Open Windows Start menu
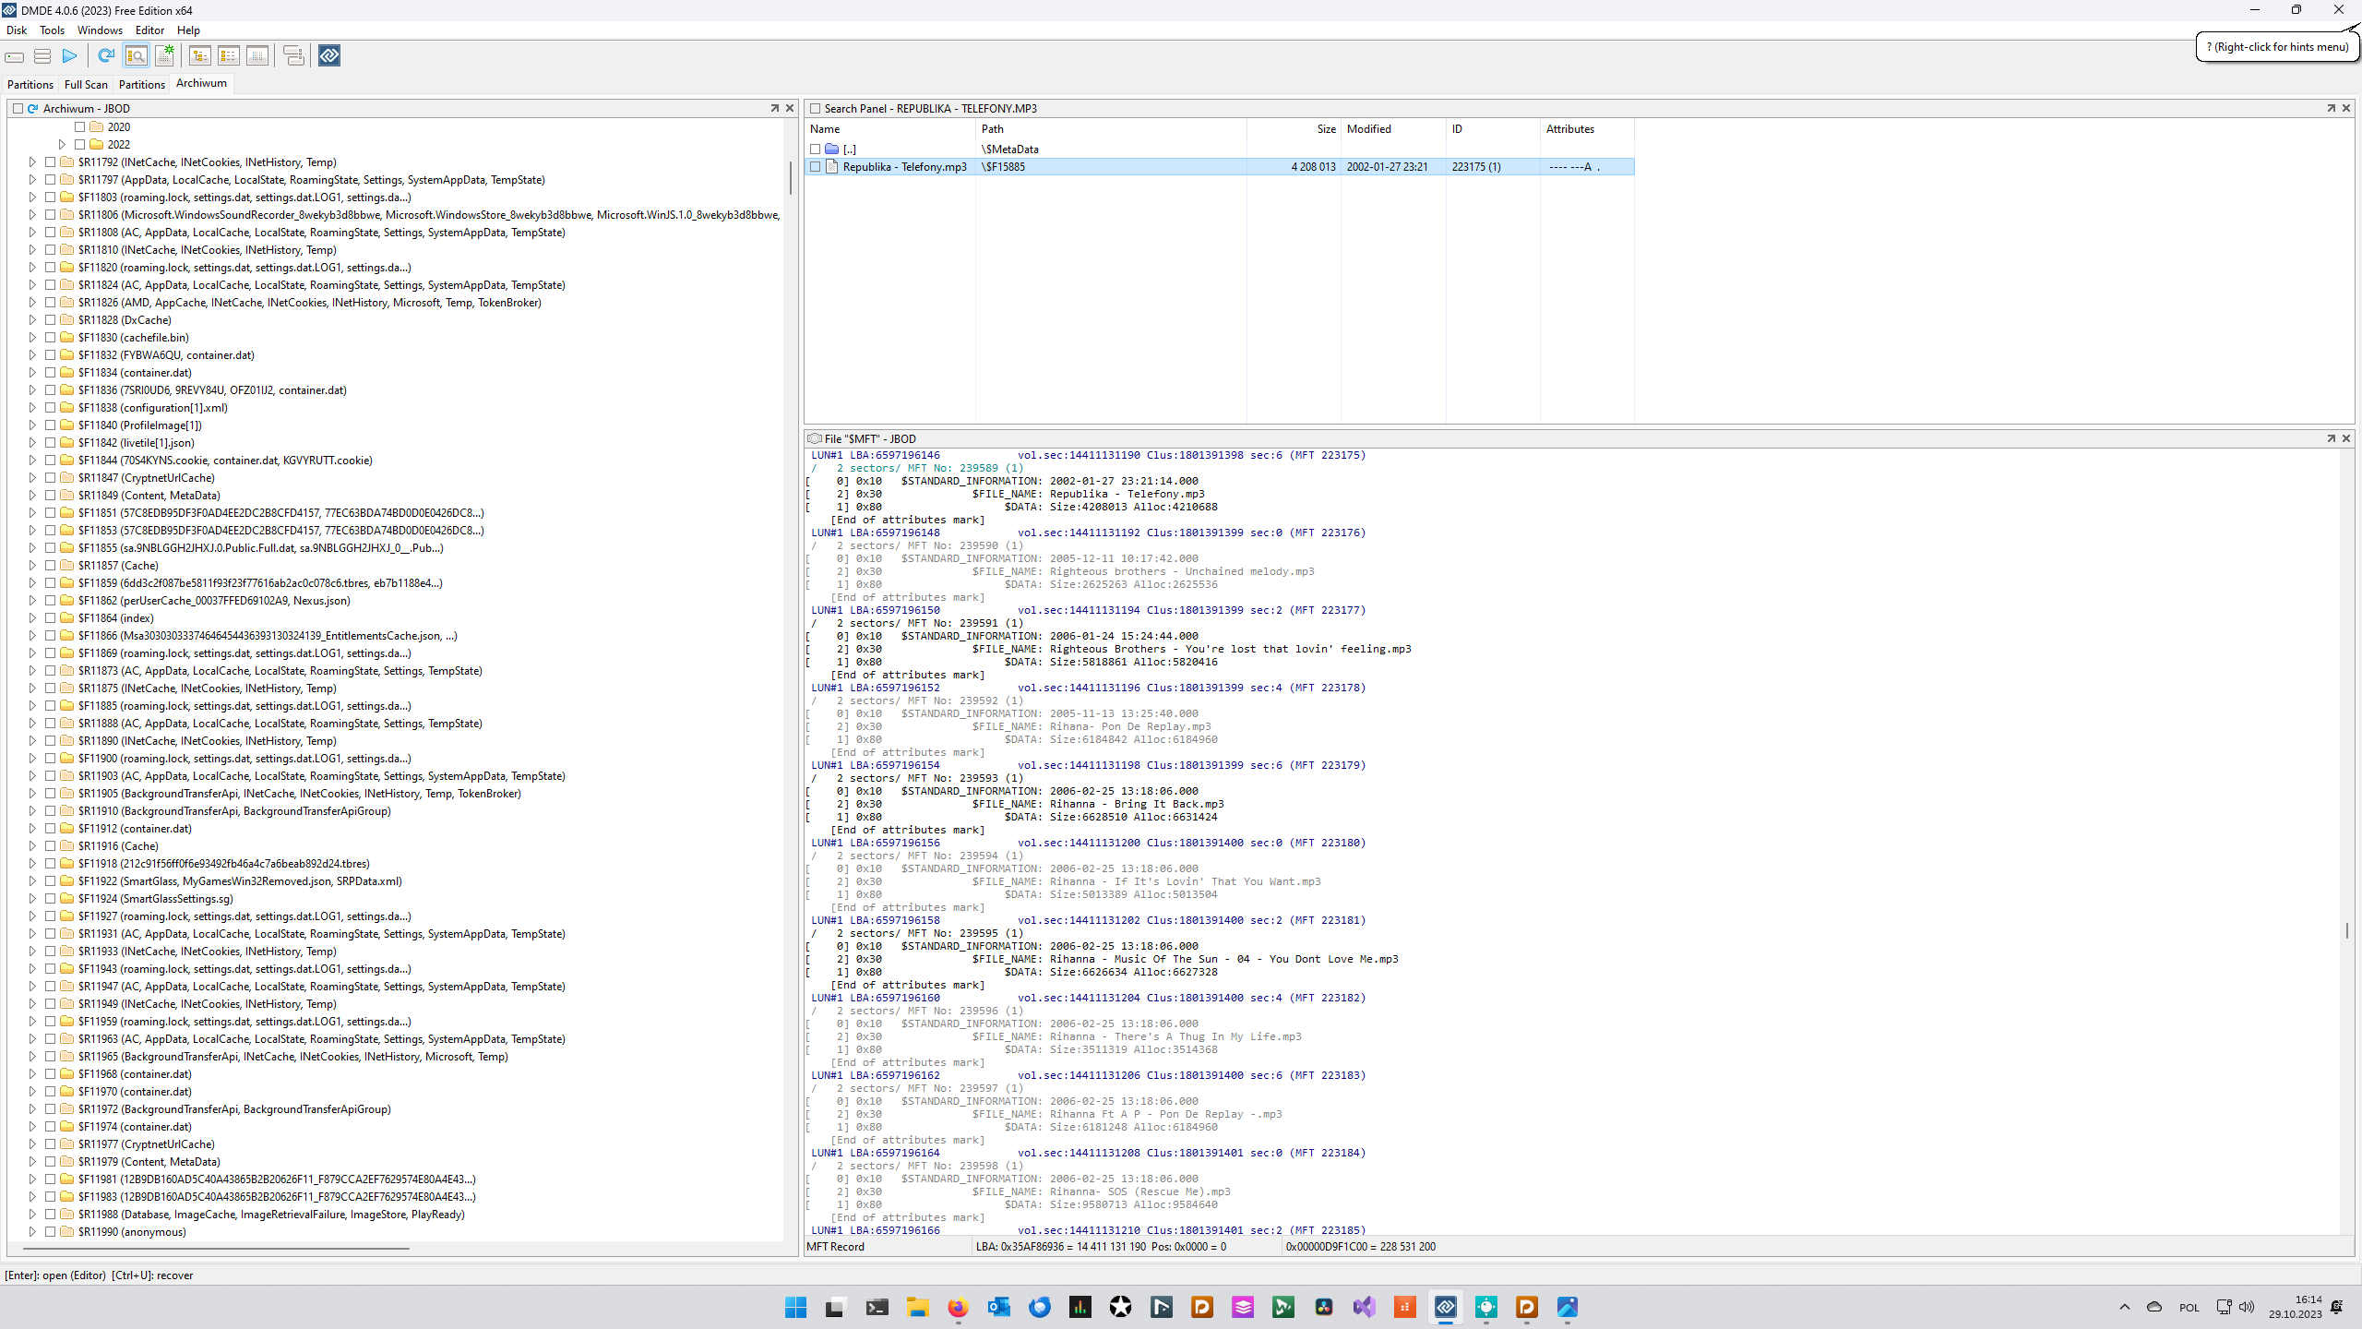This screenshot has width=2362, height=1329. tap(795, 1307)
